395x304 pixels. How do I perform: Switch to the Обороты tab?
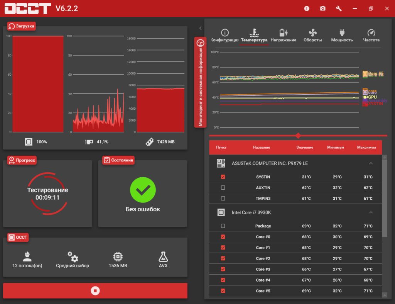(312, 36)
